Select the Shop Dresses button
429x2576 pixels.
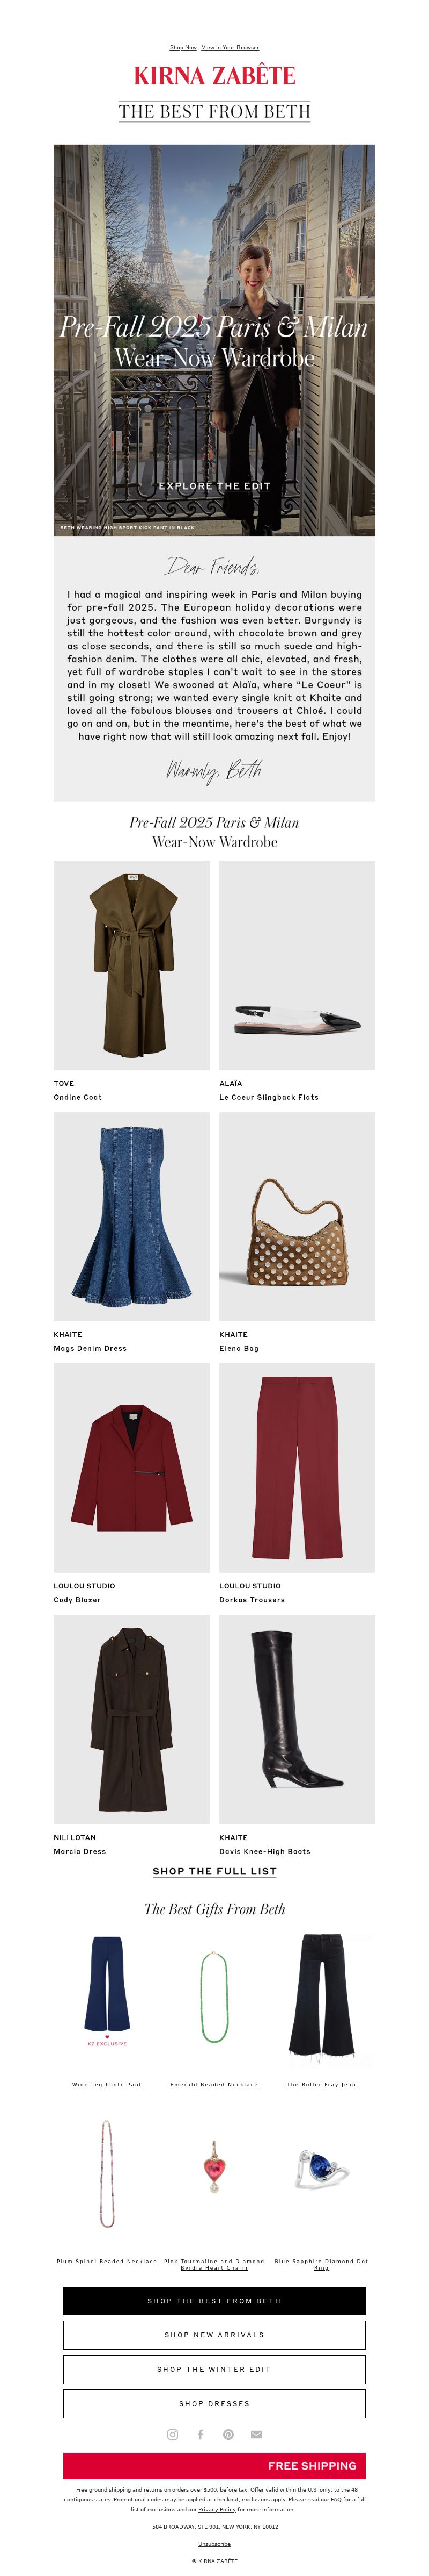[214, 2403]
